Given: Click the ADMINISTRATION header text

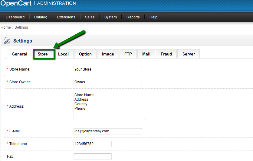Looking at the screenshot, I should 57,3.
